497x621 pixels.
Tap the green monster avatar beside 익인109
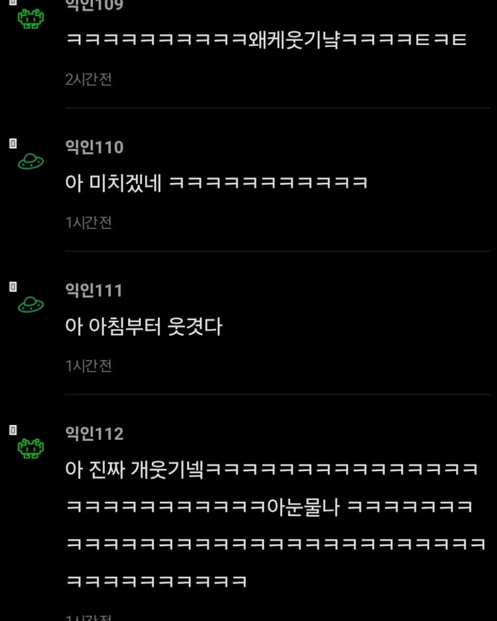pos(31,18)
